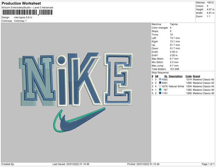Click the teal swatch for thread 797
Screen dimensions: 216x167
point(160,90)
